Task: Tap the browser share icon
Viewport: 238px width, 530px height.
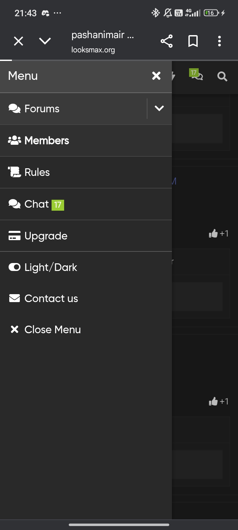Action: 167,41
